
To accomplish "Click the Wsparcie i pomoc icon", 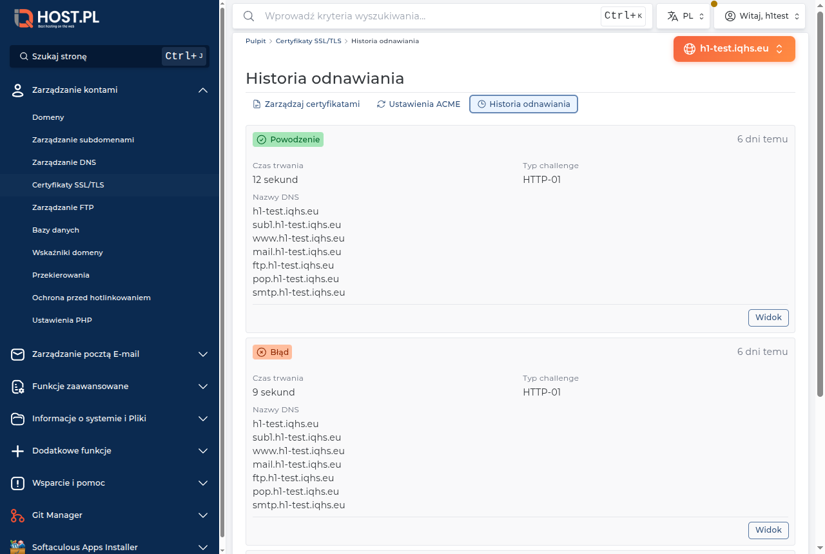I will tap(18, 483).
